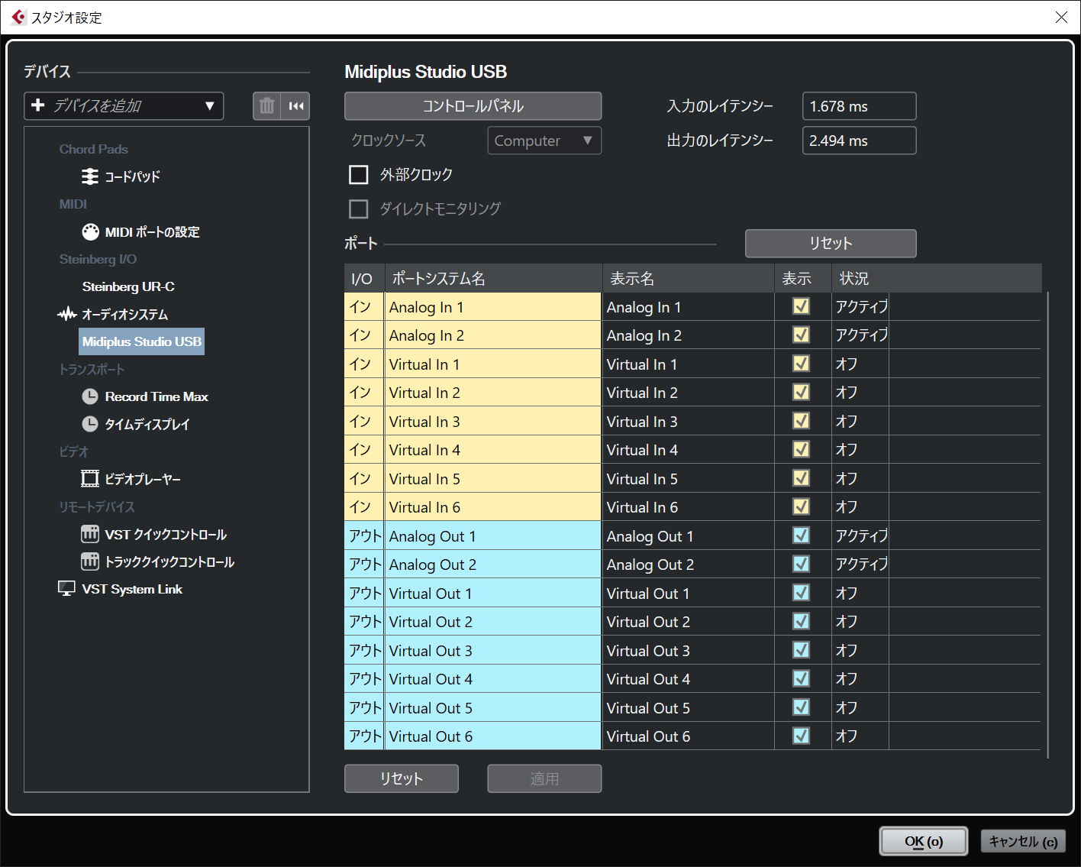Click the trash delete device icon
This screenshot has height=867, width=1081.
pos(266,106)
